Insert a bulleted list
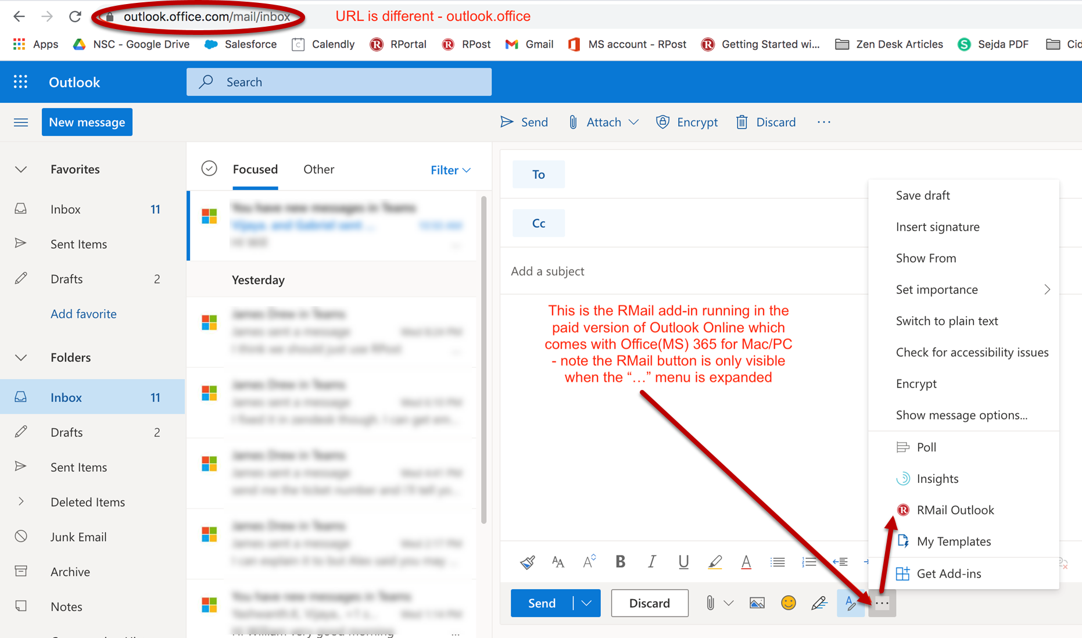This screenshot has height=638, width=1082. click(x=778, y=562)
